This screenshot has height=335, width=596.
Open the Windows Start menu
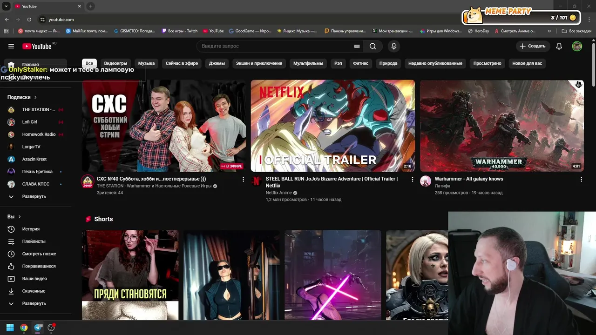click(10, 328)
